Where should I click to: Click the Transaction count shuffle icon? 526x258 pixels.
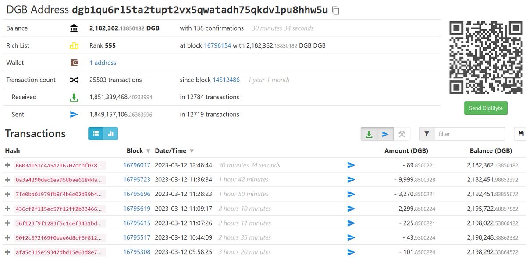pyautogui.click(x=74, y=80)
